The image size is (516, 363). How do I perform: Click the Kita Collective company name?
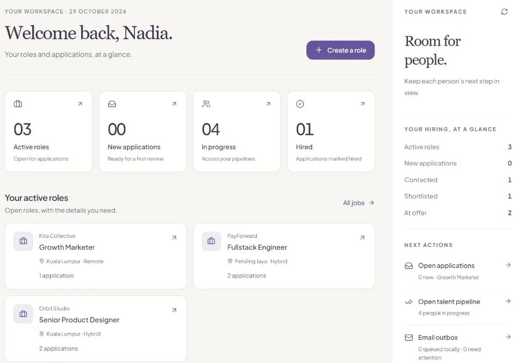58,236
